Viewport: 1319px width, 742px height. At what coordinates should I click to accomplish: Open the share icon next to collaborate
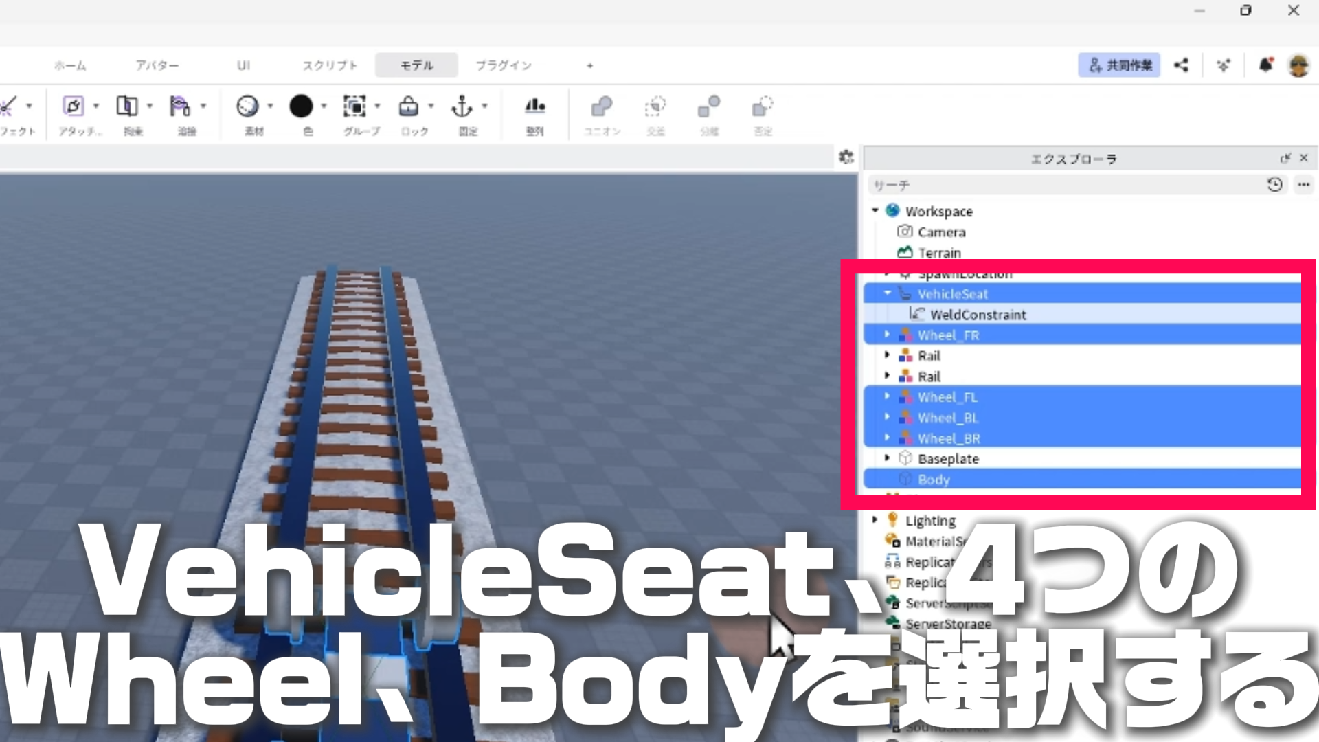click(x=1181, y=65)
